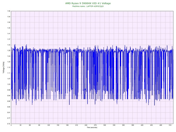Screen dimensions: 176x132
Task: Click the 0.77 y-axis value
Action: tap(9, 118)
